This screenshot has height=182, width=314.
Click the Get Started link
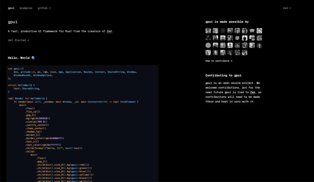tap(18, 40)
